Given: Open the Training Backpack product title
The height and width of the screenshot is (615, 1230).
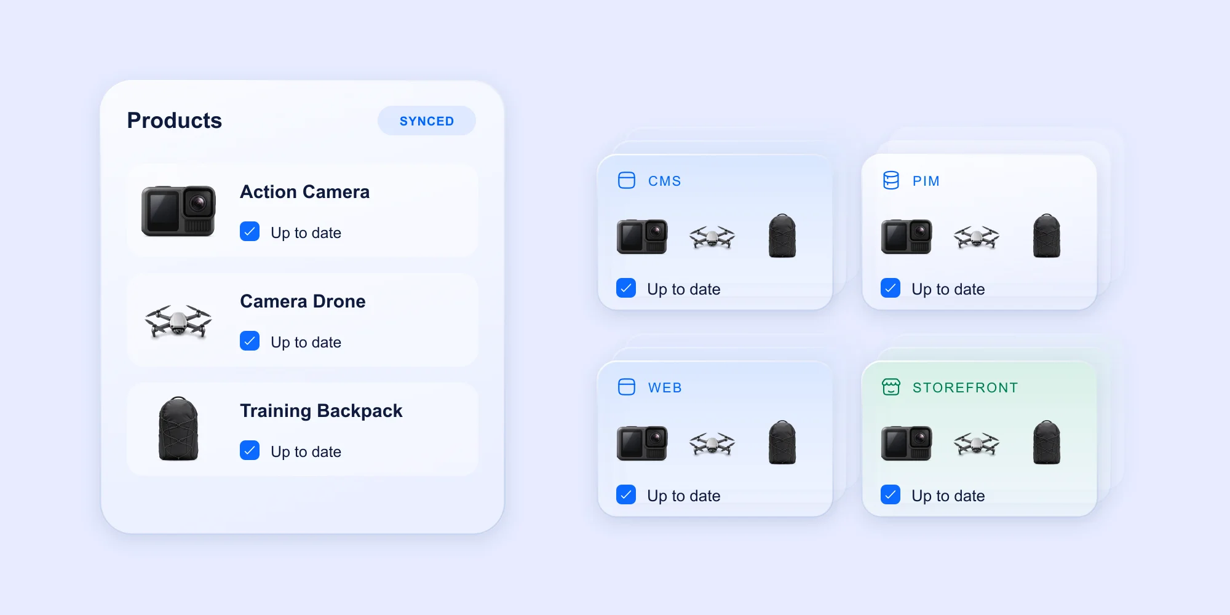Looking at the screenshot, I should coord(321,411).
